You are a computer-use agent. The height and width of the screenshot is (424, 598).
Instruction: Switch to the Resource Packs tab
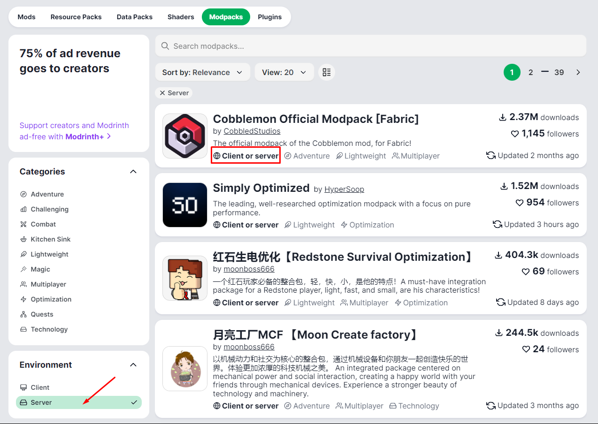click(x=76, y=17)
